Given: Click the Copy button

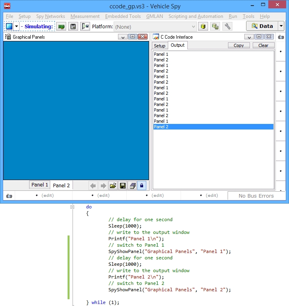Looking at the screenshot, I should click(x=239, y=45).
